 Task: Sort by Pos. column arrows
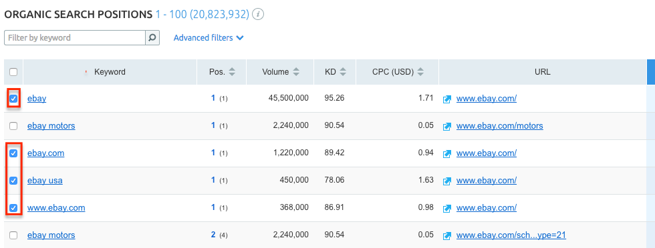pos(232,72)
